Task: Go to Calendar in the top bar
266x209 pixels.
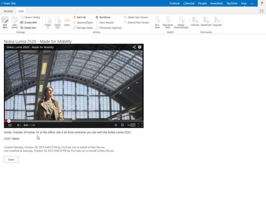Action: tap(189, 3)
